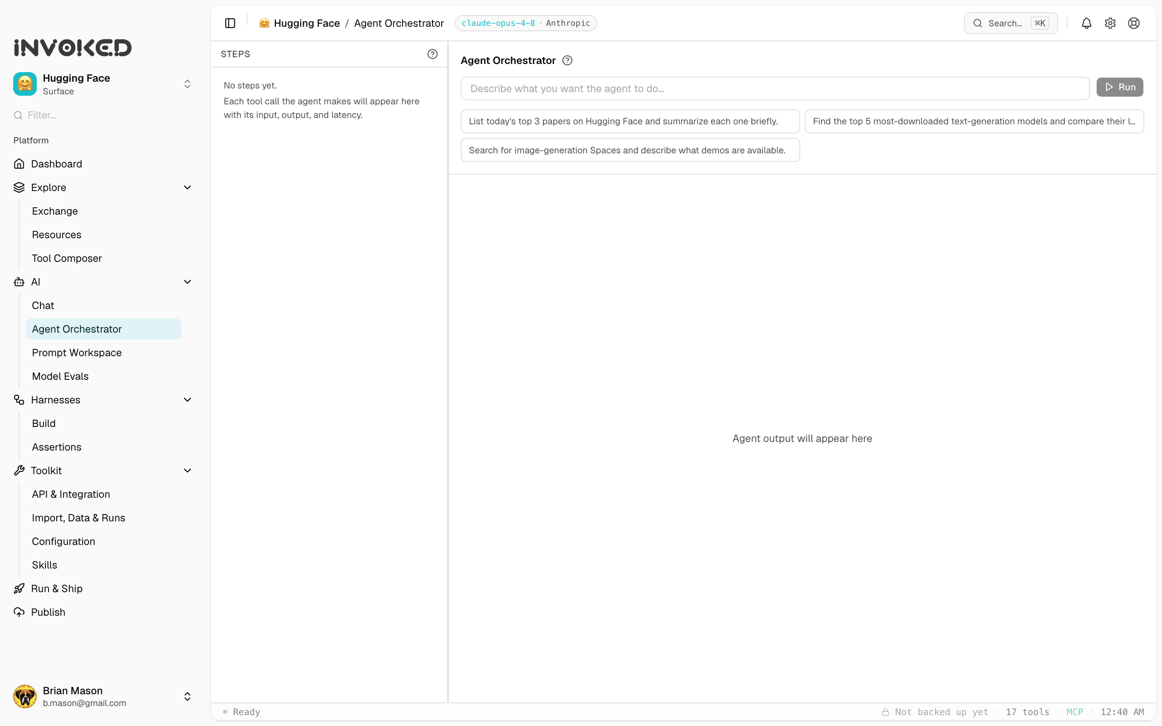Click Hugging Face in the breadcrumb

point(306,23)
